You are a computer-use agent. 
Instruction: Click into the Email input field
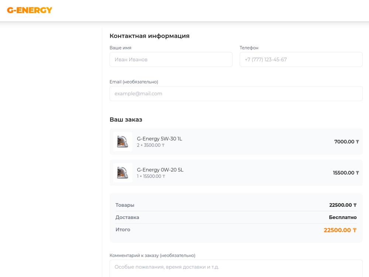pos(236,93)
